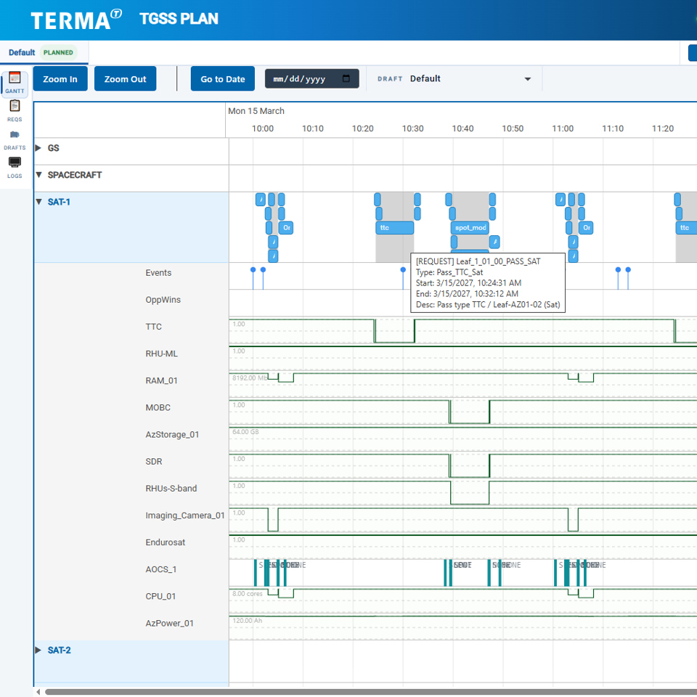Image resolution: width=697 pixels, height=697 pixels.
Task: Click the AOCS_1 row label
Action: (x=161, y=569)
